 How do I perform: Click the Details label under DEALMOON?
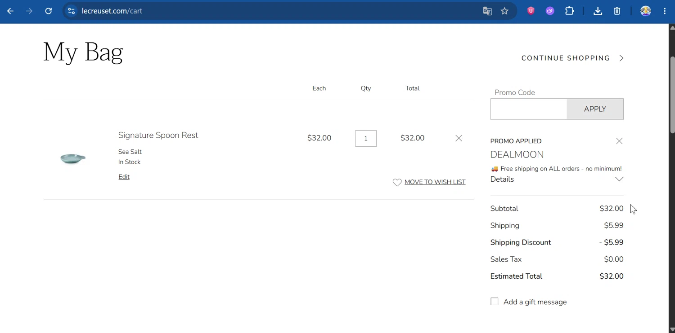tap(502, 179)
